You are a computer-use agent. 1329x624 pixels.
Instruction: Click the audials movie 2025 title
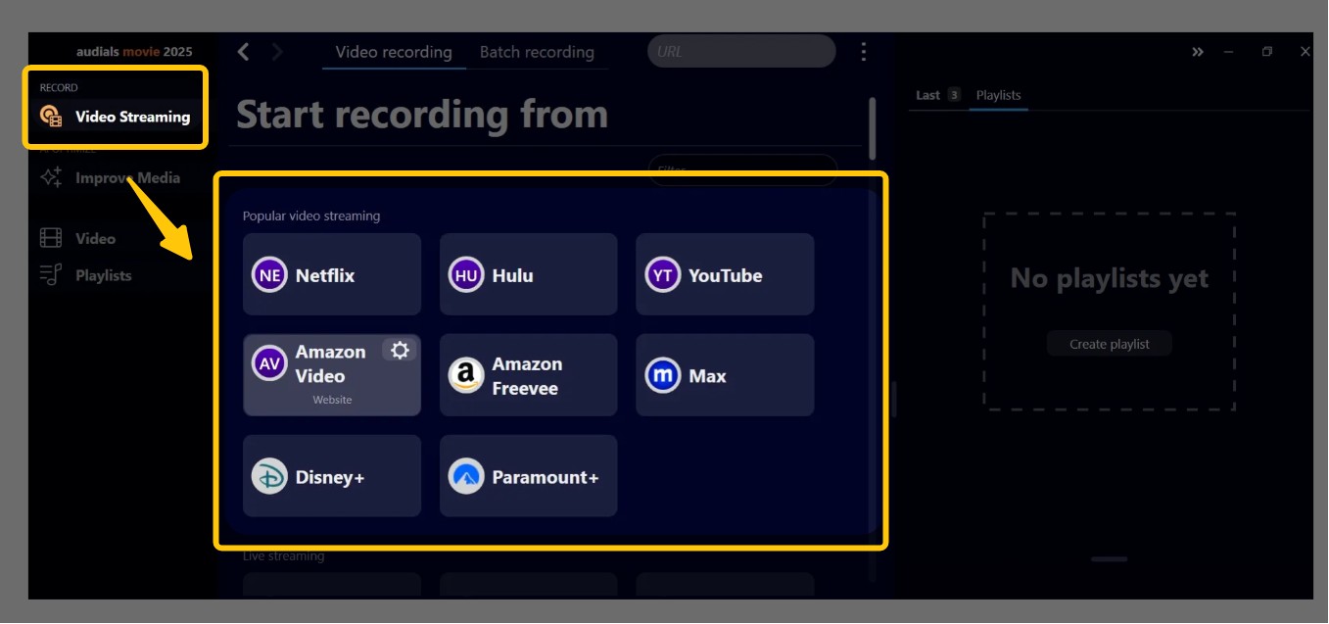[134, 52]
